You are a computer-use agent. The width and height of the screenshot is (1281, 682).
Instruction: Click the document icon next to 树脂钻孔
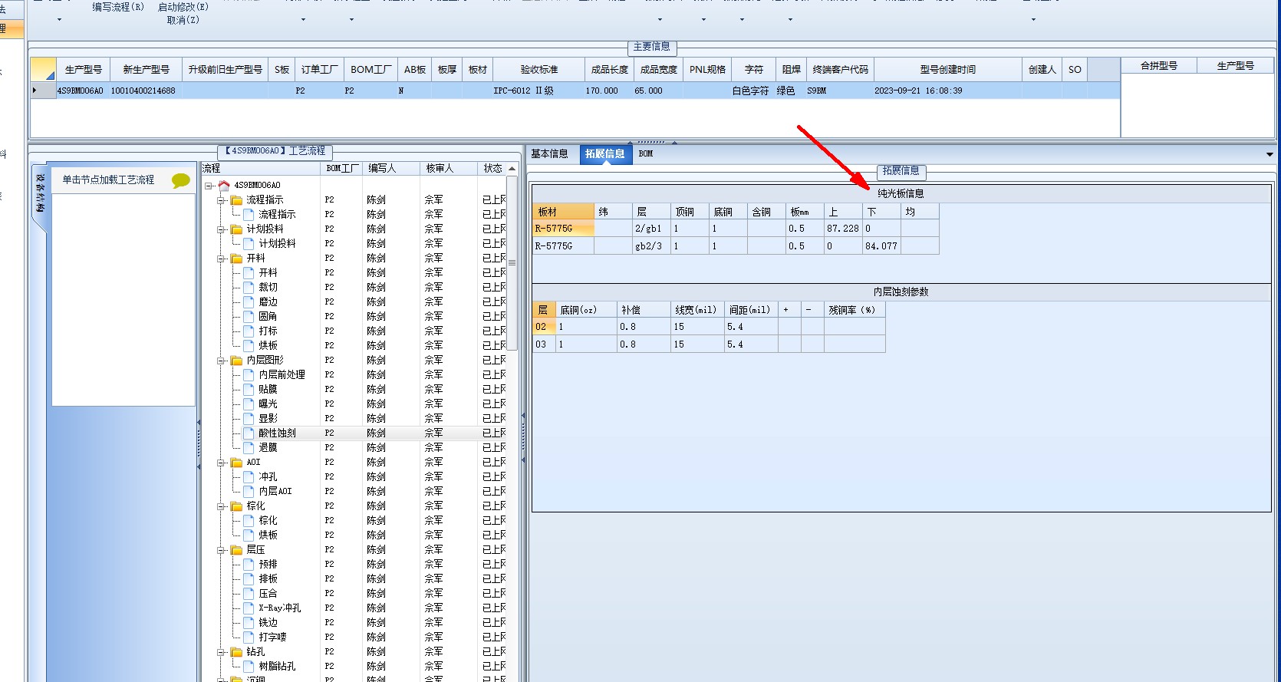pyautogui.click(x=249, y=666)
